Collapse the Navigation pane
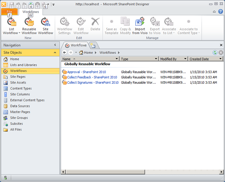Screen dimensions: 225x182 55,45
